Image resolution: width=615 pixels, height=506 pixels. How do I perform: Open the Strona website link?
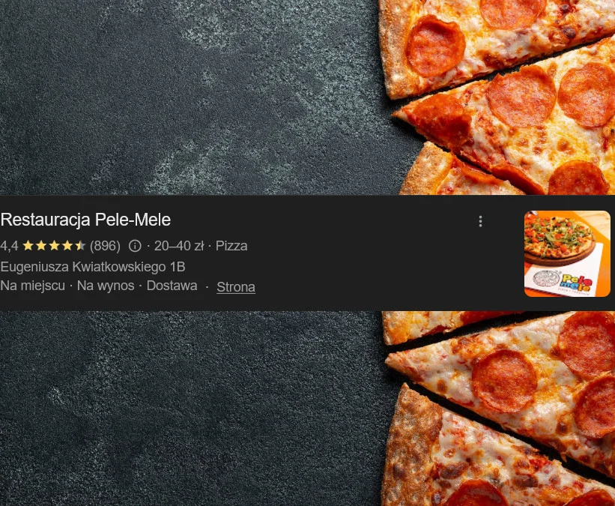coord(236,287)
